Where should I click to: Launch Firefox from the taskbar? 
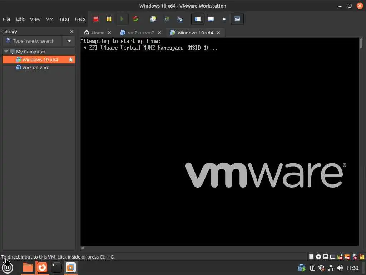tap(42, 268)
